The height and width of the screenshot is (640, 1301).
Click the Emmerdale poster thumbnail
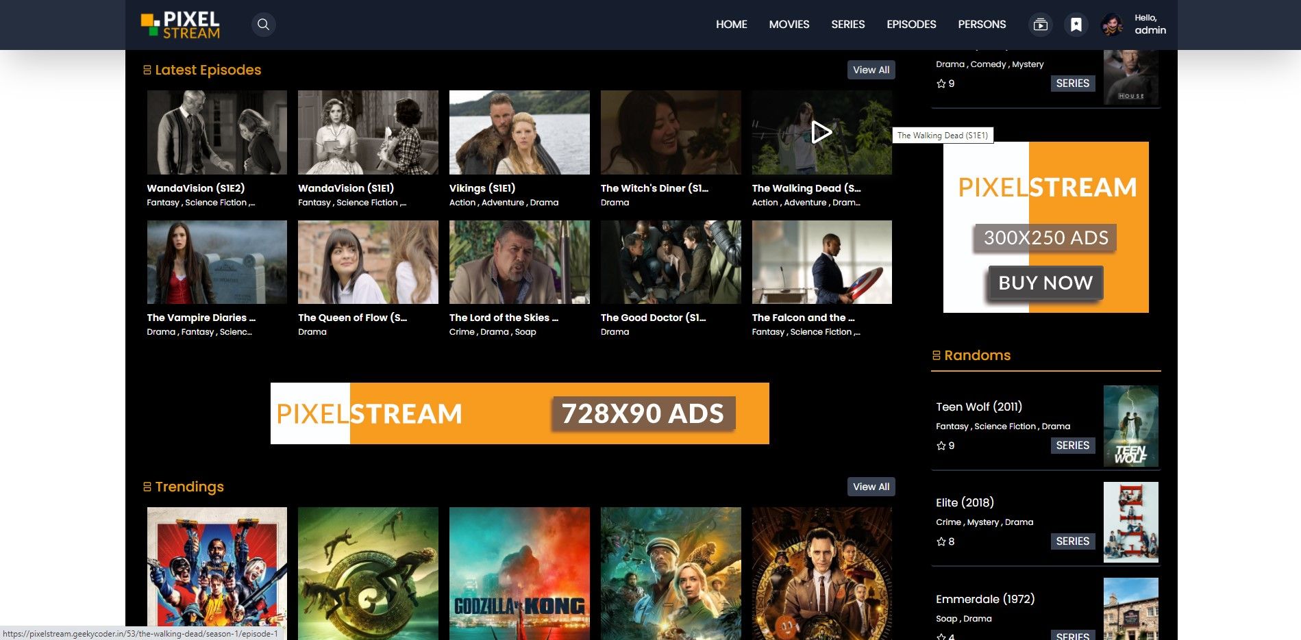[x=1131, y=609]
